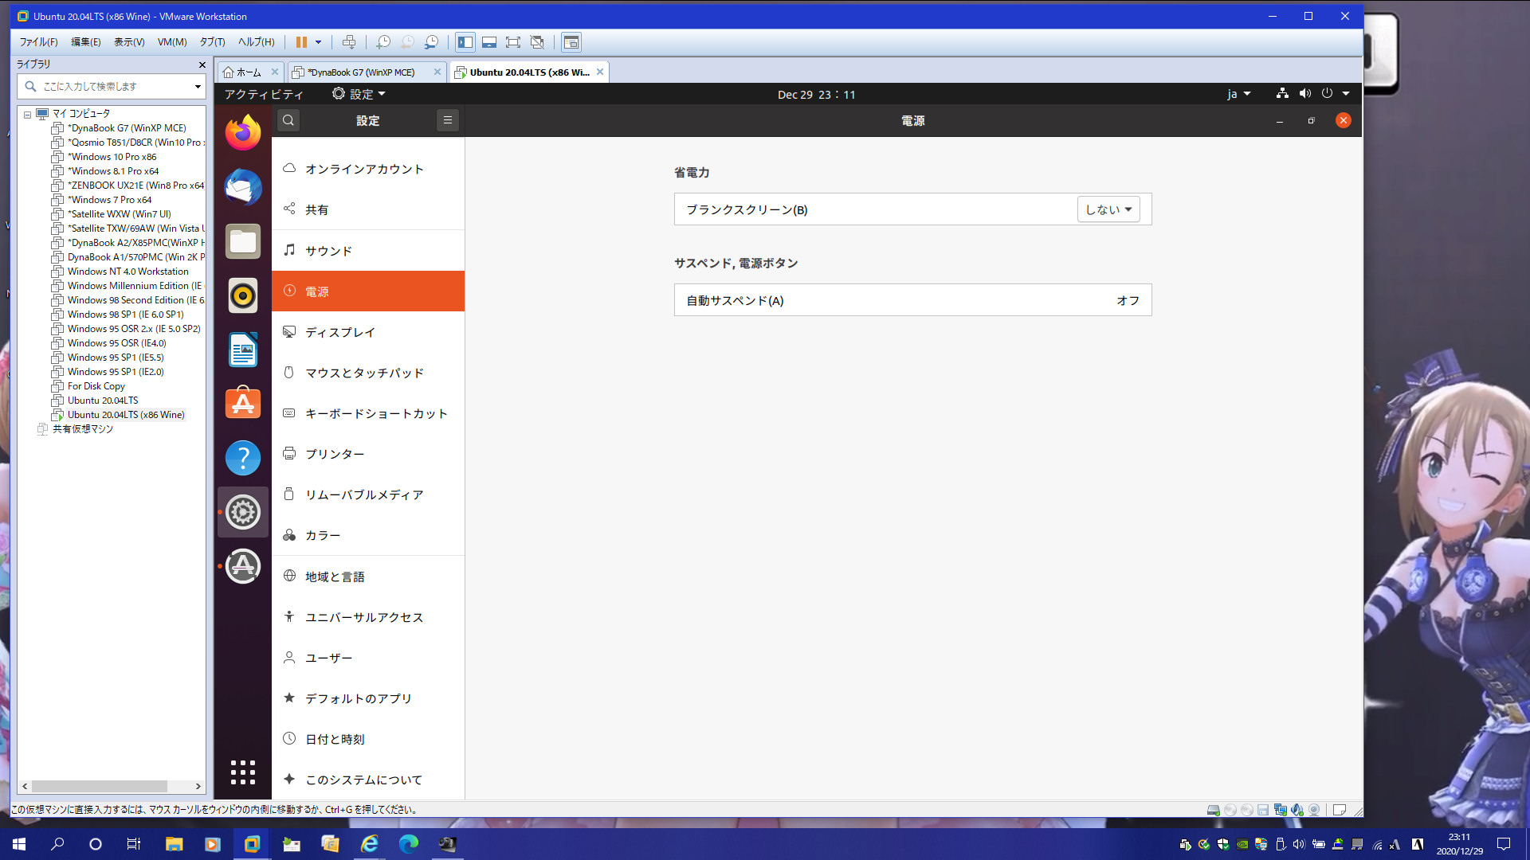Select オンラインアカウント in settings sidebar
This screenshot has width=1530, height=860.
(367, 169)
